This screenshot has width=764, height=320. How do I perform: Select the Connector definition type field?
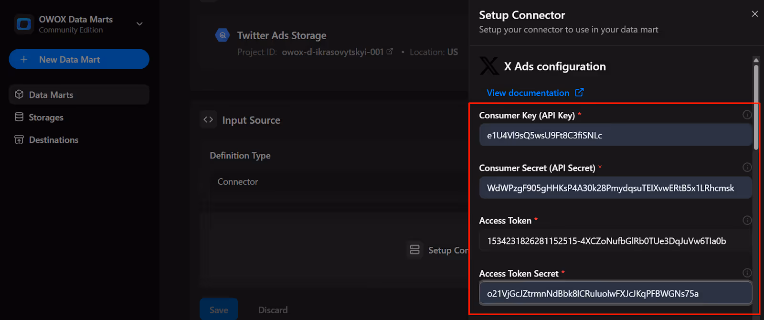339,181
